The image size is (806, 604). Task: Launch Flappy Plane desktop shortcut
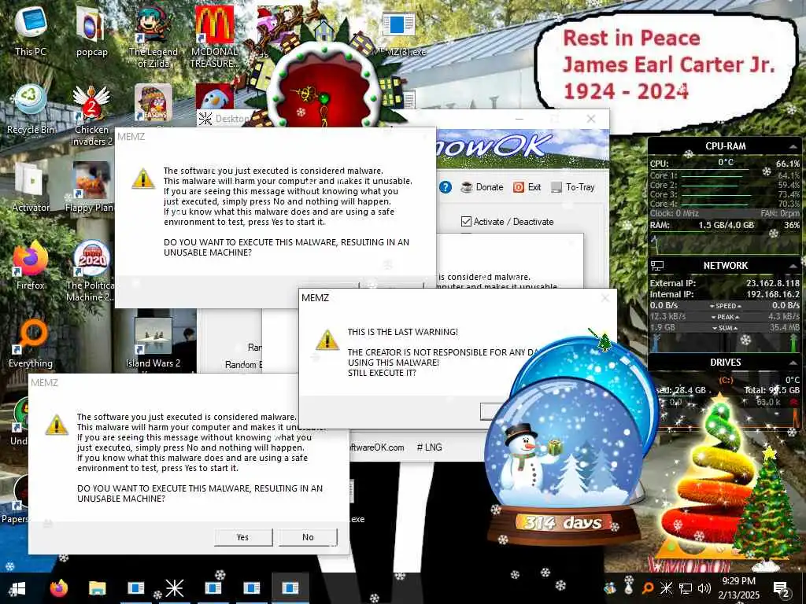91,187
